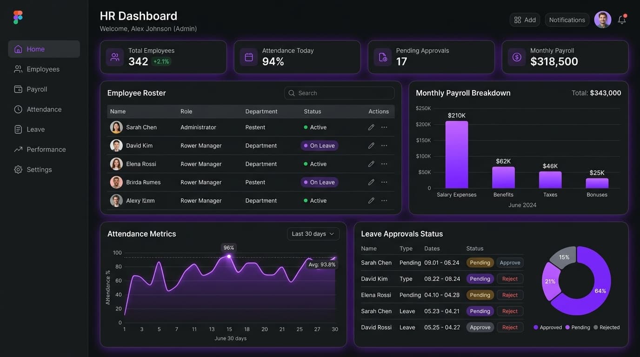
Task: Click the Department column header
Action: tap(261, 112)
